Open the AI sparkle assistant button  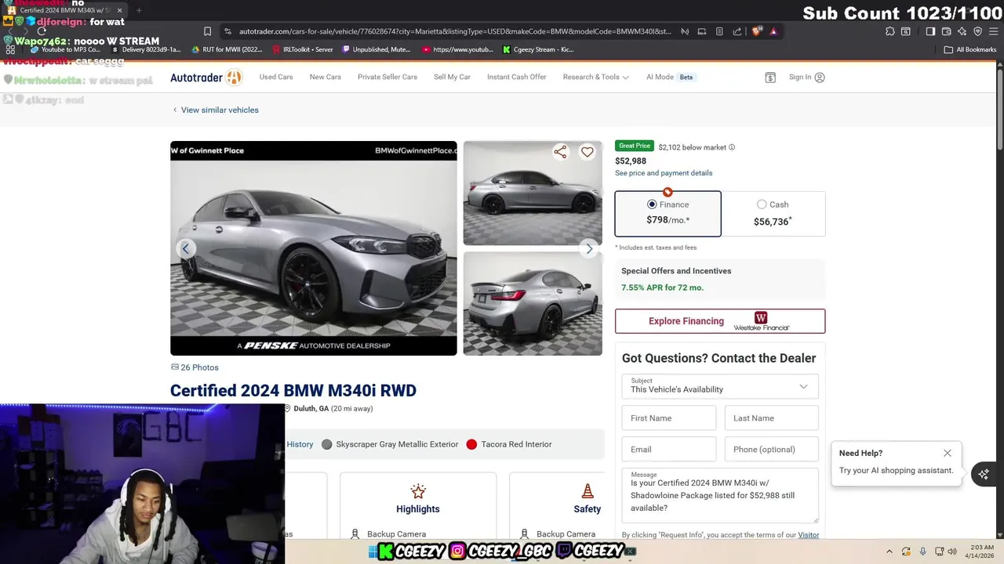click(x=984, y=474)
